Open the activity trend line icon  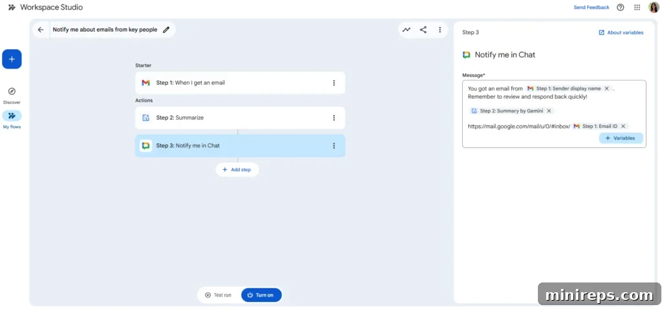click(406, 30)
